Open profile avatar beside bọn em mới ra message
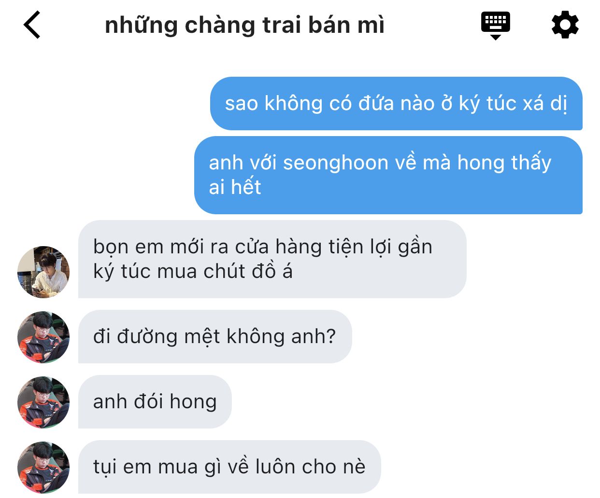600x498 pixels. [43, 272]
